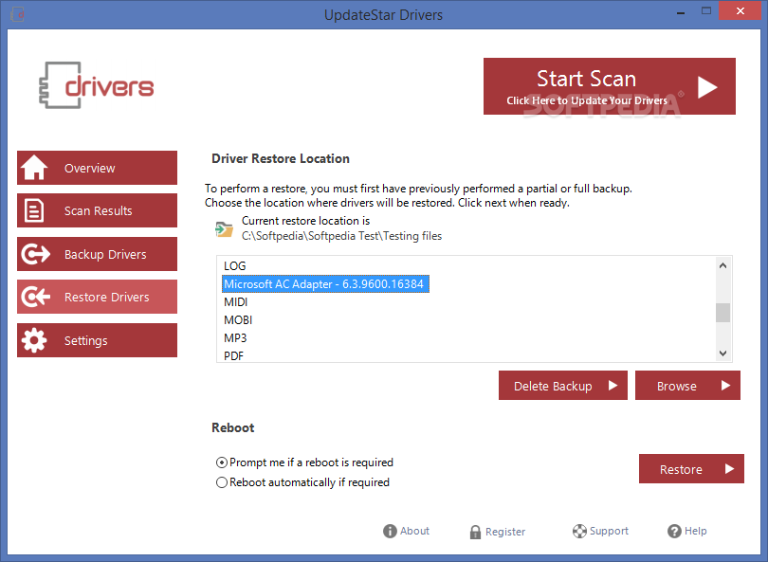Click the drivers logo at top left
Screen dimensions: 768x562
[97, 85]
